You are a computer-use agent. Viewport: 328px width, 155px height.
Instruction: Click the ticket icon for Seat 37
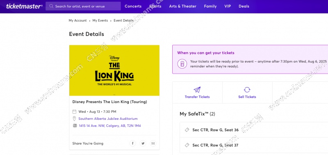tap(187, 145)
